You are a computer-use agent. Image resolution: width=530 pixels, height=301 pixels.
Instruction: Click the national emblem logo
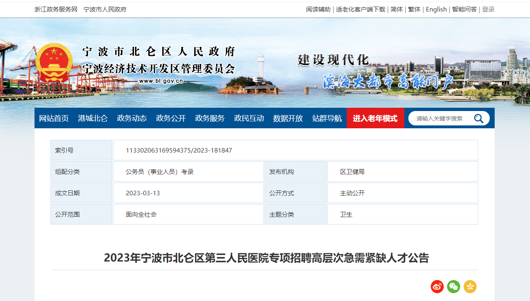(54, 63)
